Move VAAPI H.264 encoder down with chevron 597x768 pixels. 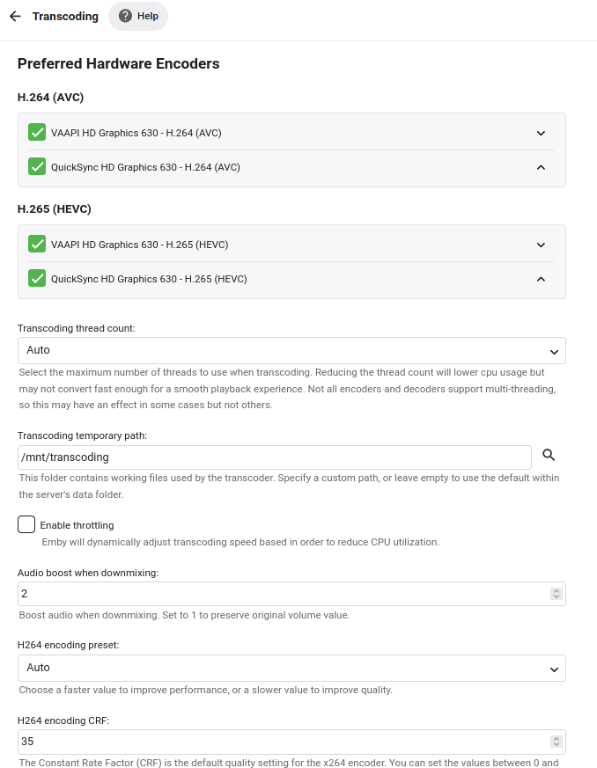click(x=541, y=134)
